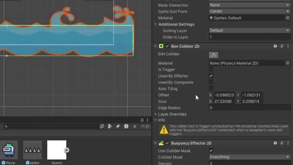
Task: Click the Offset X value field
Action: pyautogui.click(x=224, y=95)
